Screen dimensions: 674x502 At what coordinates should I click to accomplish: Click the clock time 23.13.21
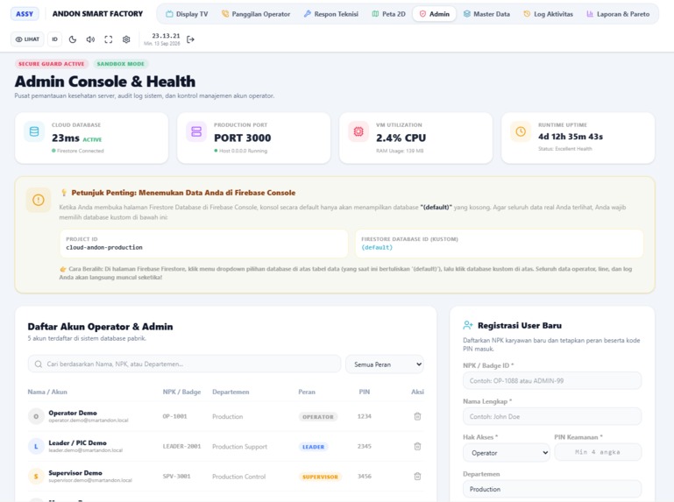tap(166, 36)
